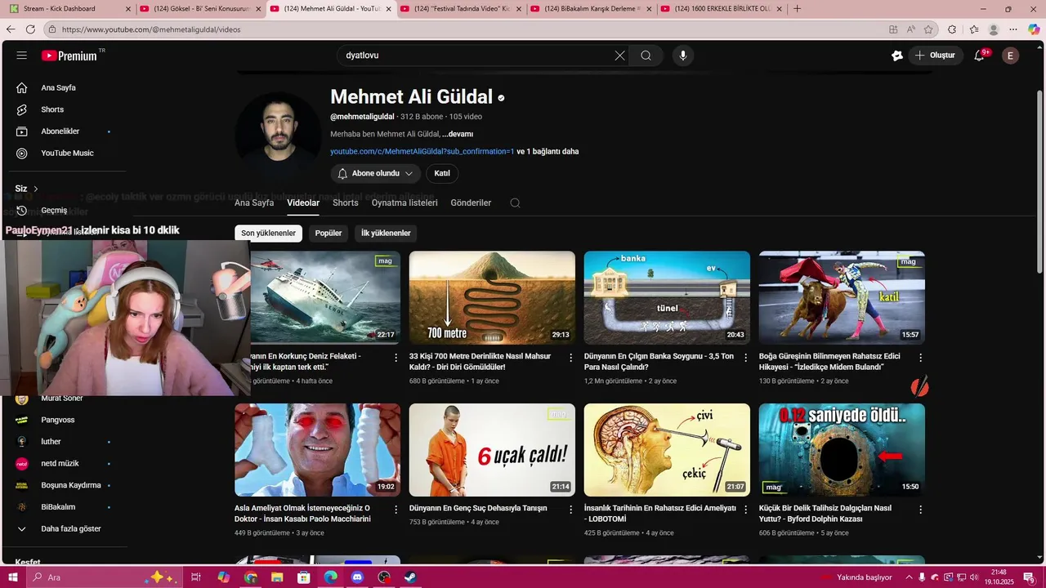This screenshot has height=588, width=1046.
Task: Click the page vertical scrollbar
Action: 1040,180
